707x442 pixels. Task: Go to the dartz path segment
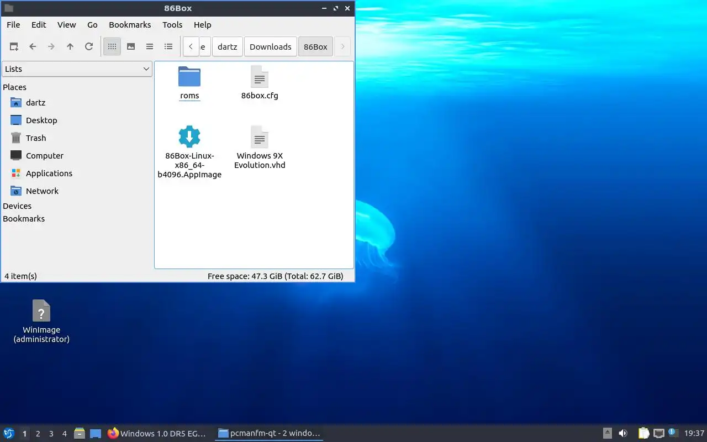228,47
